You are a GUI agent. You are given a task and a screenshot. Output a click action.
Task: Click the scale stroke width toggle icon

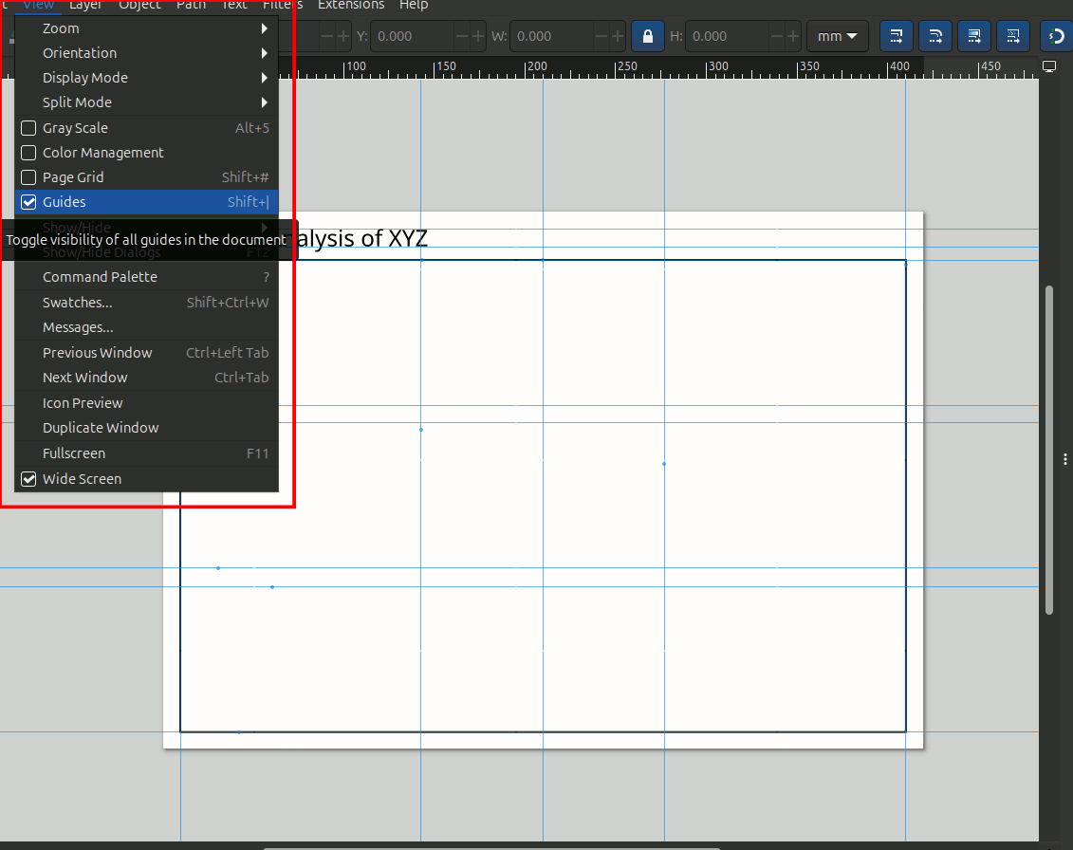897,36
